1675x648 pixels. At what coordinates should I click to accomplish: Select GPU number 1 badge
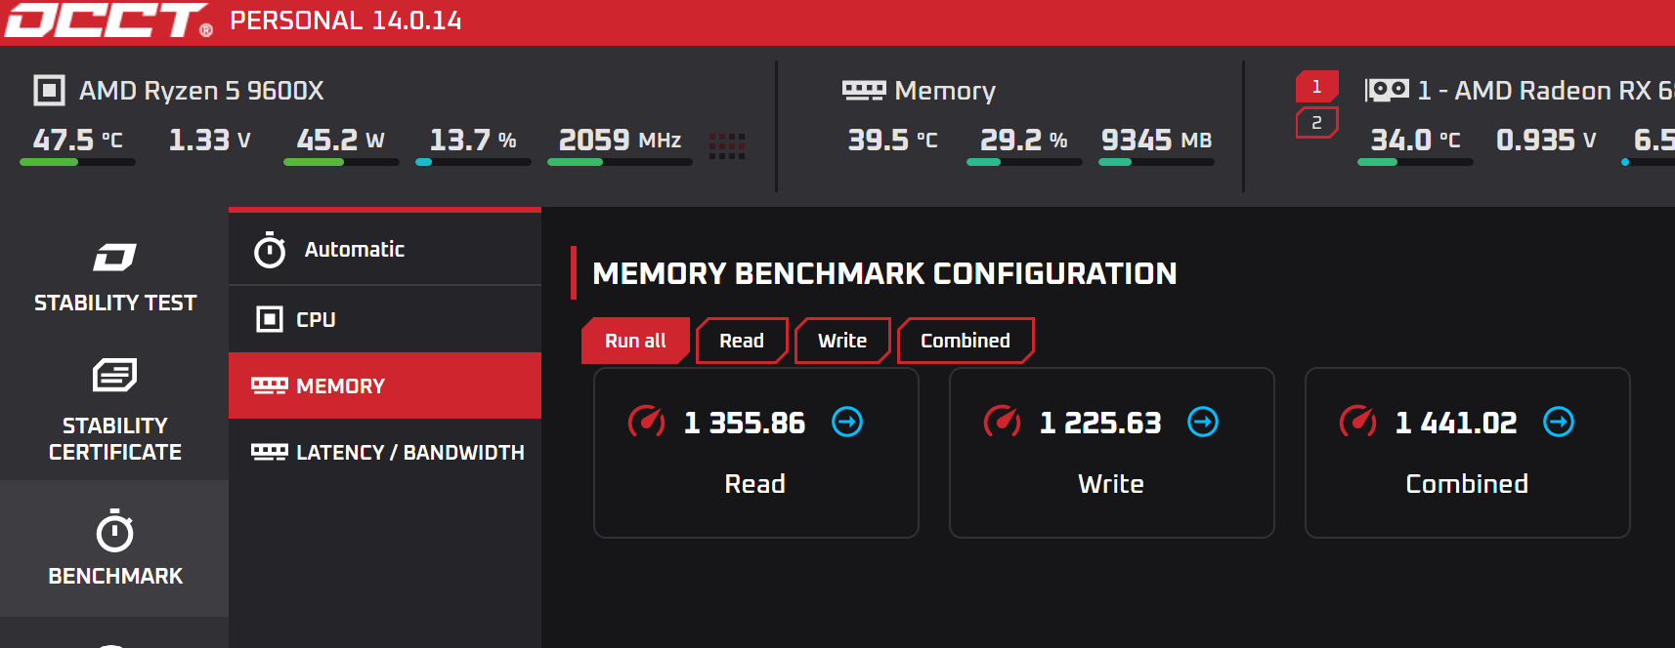pyautogui.click(x=1316, y=87)
